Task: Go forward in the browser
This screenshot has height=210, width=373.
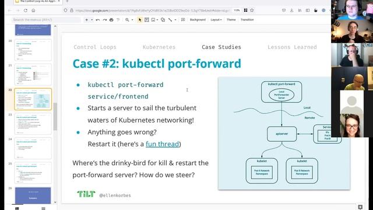Action: (18, 10)
